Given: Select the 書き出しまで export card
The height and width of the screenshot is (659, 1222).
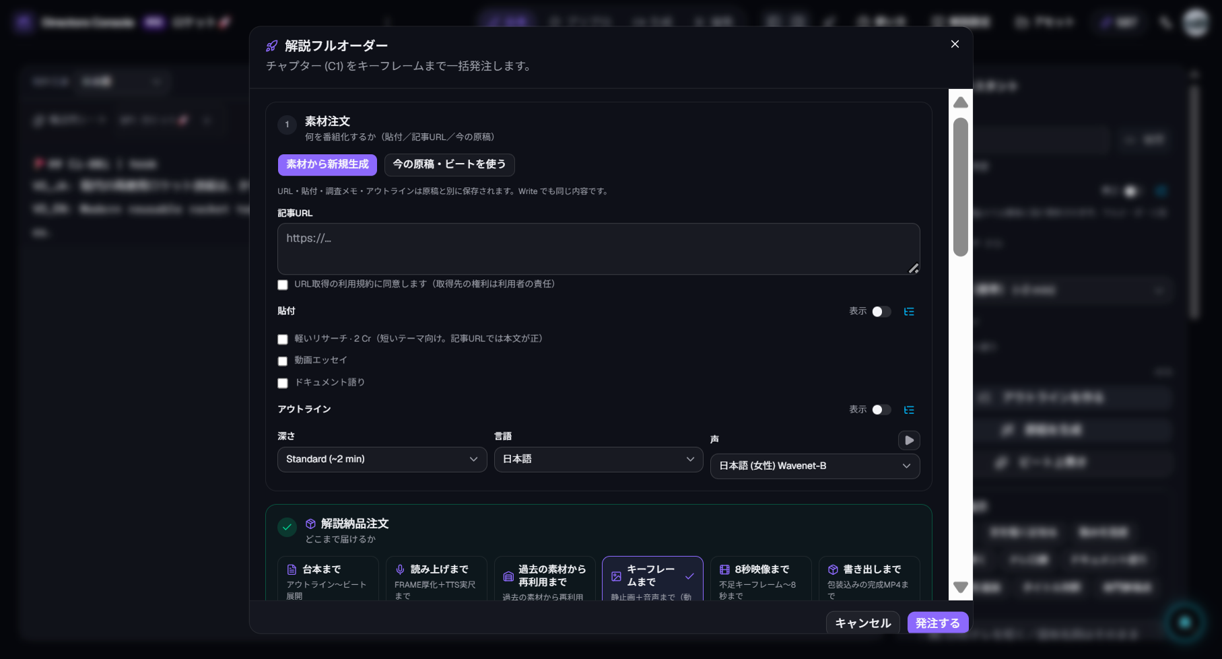Looking at the screenshot, I should [x=869, y=579].
